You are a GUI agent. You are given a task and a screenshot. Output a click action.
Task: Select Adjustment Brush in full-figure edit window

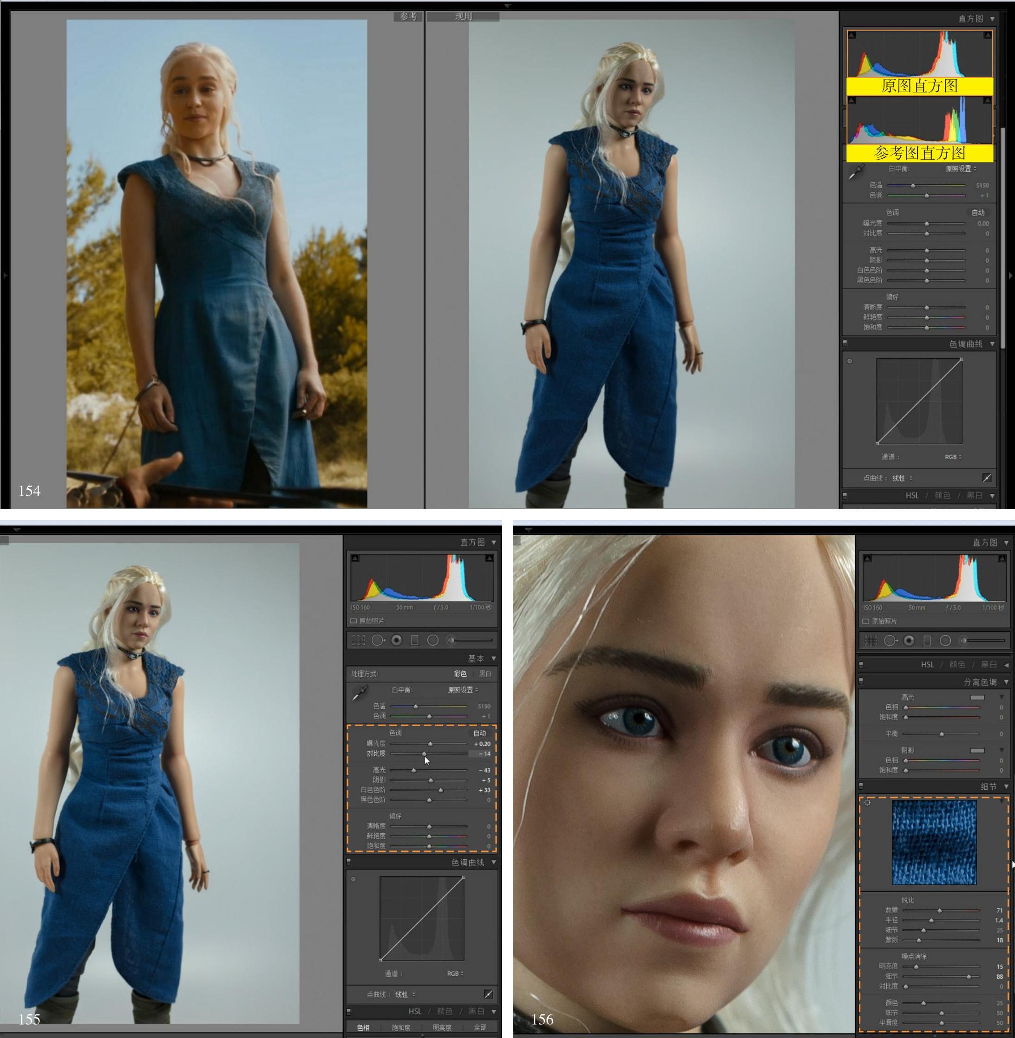470,640
